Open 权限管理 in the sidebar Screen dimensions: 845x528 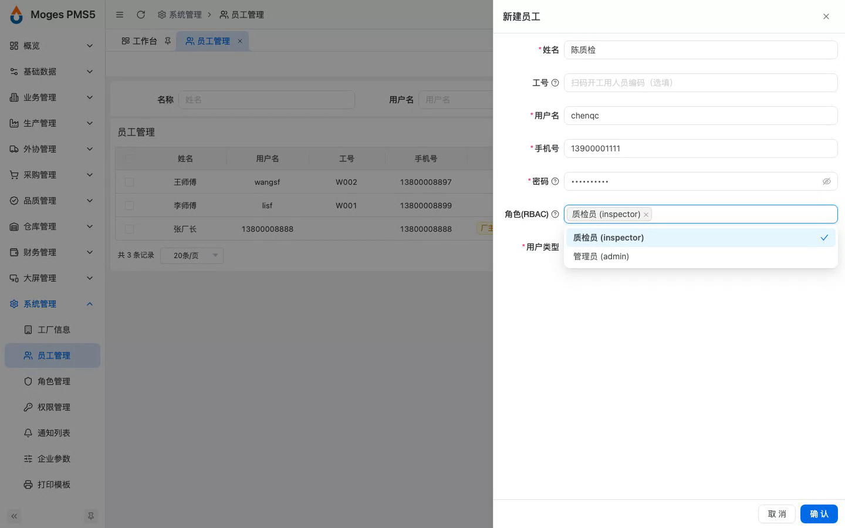click(53, 407)
